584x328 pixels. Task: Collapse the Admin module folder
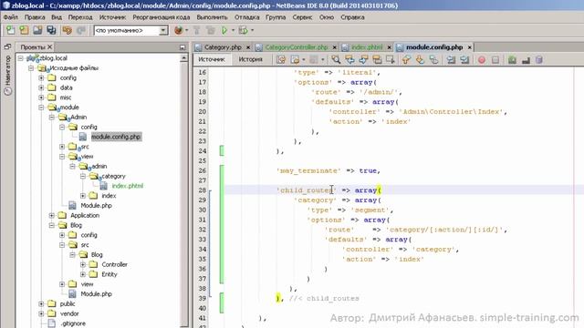tap(52, 118)
